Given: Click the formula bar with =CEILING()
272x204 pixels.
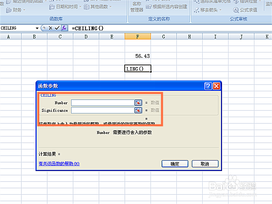Looking at the screenshot, I should (170, 28).
